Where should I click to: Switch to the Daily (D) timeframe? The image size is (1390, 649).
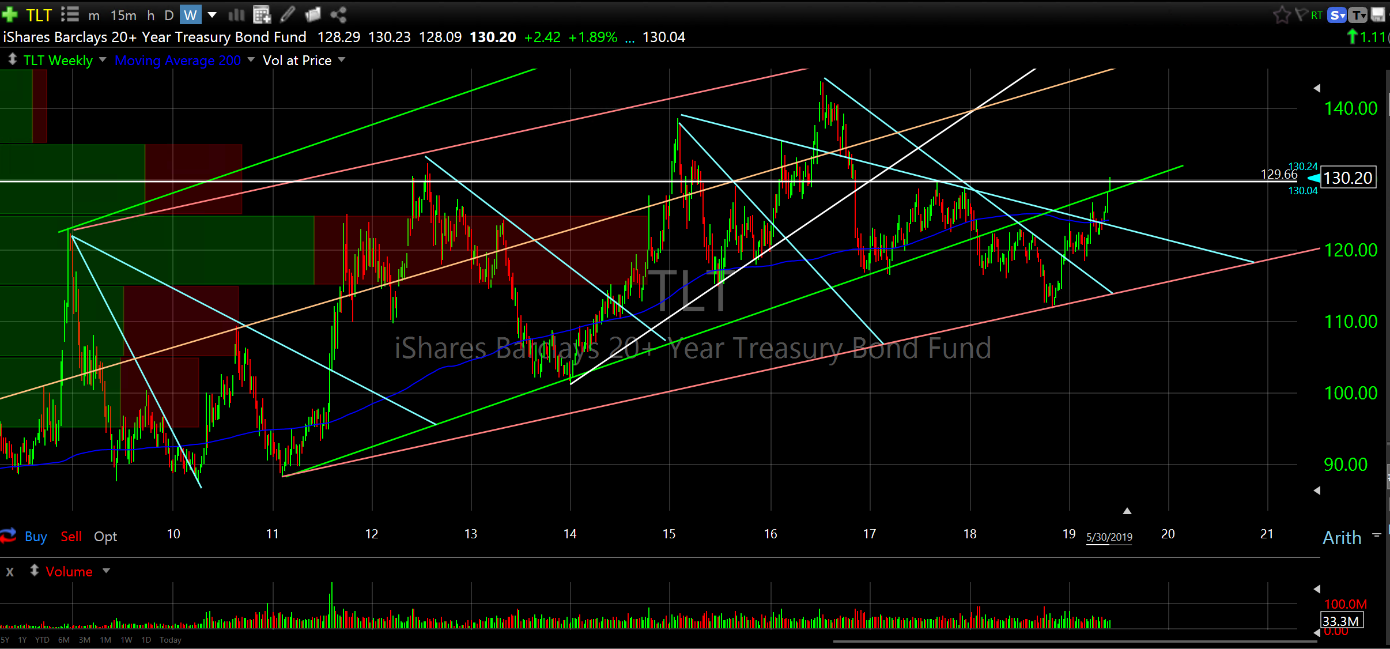pos(169,16)
